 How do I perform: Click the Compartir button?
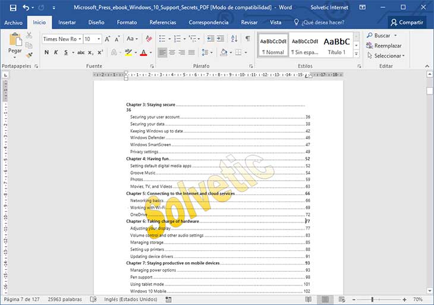point(407,23)
